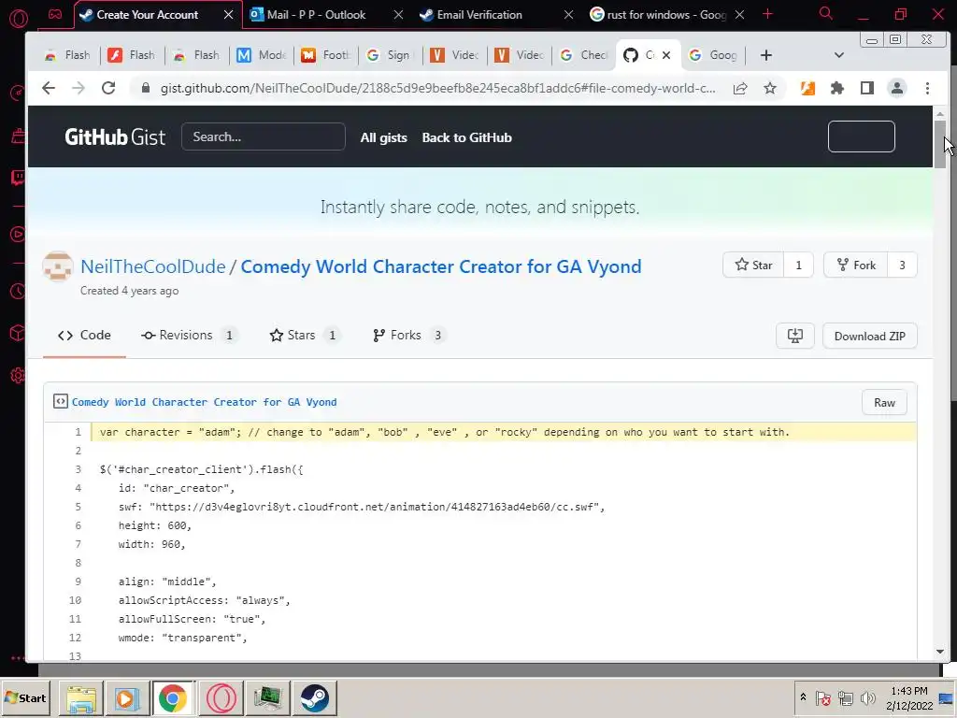Image resolution: width=957 pixels, height=718 pixels.
Task: Open the orange Flash extension icon
Action: click(807, 89)
